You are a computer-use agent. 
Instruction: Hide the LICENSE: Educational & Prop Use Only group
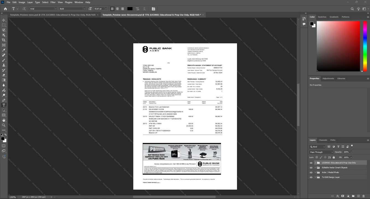click(311, 163)
